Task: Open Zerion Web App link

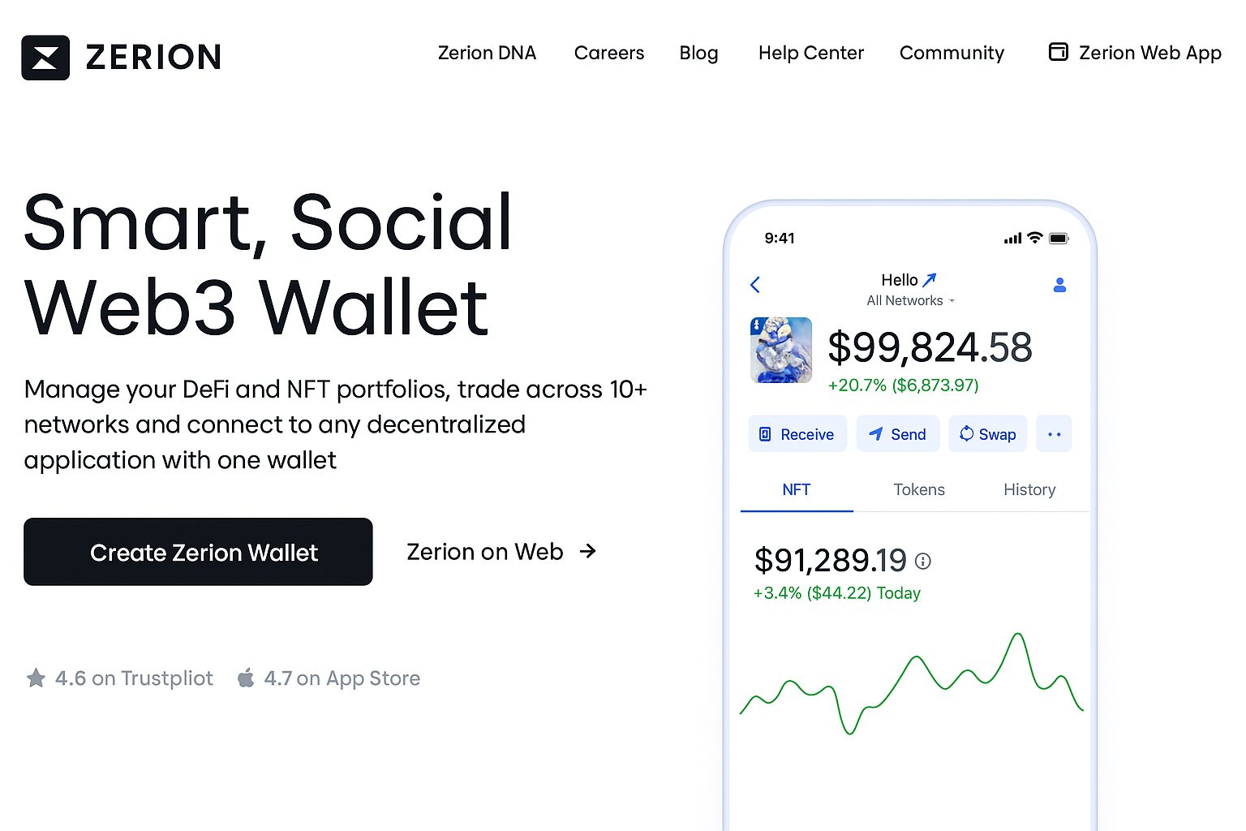Action: point(1136,54)
